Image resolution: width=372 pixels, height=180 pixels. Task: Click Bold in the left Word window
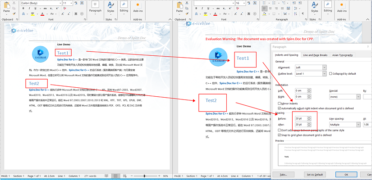click(x=23, y=8)
